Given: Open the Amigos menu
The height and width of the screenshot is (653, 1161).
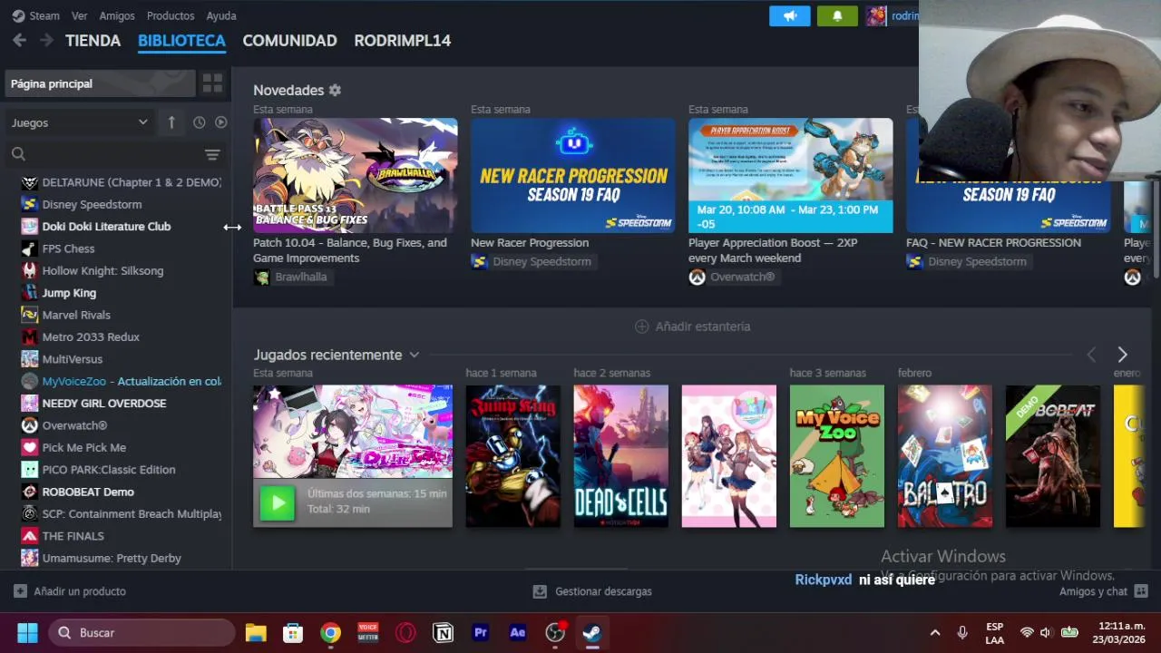Looking at the screenshot, I should 117,15.
